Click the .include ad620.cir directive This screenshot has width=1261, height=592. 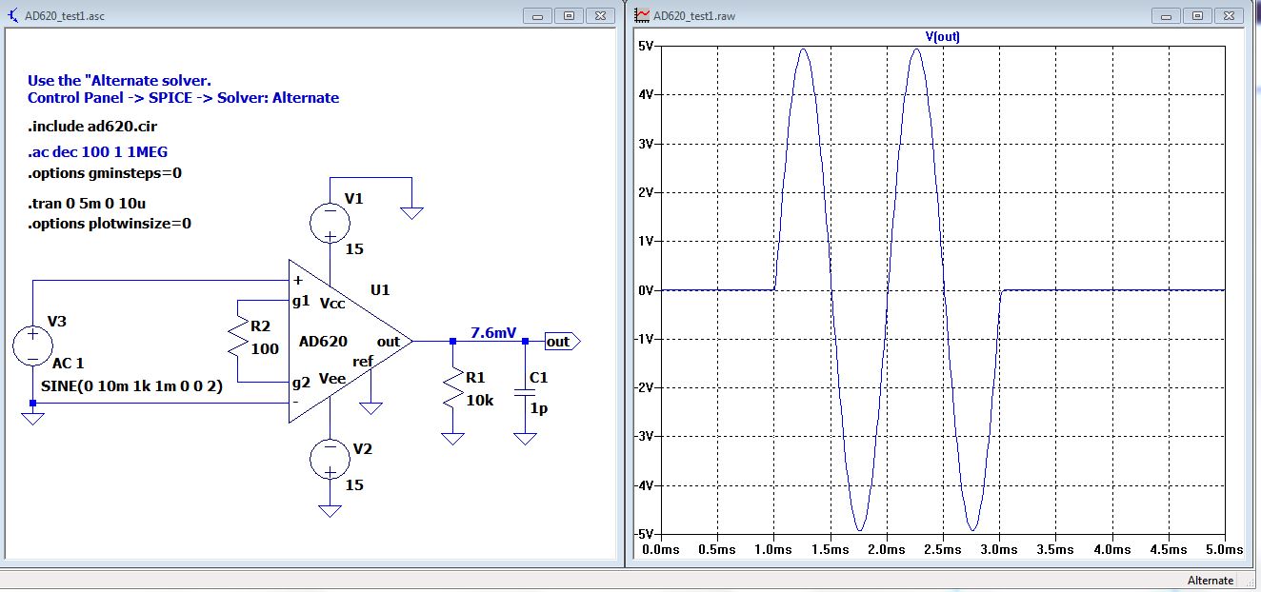pyautogui.click(x=88, y=126)
